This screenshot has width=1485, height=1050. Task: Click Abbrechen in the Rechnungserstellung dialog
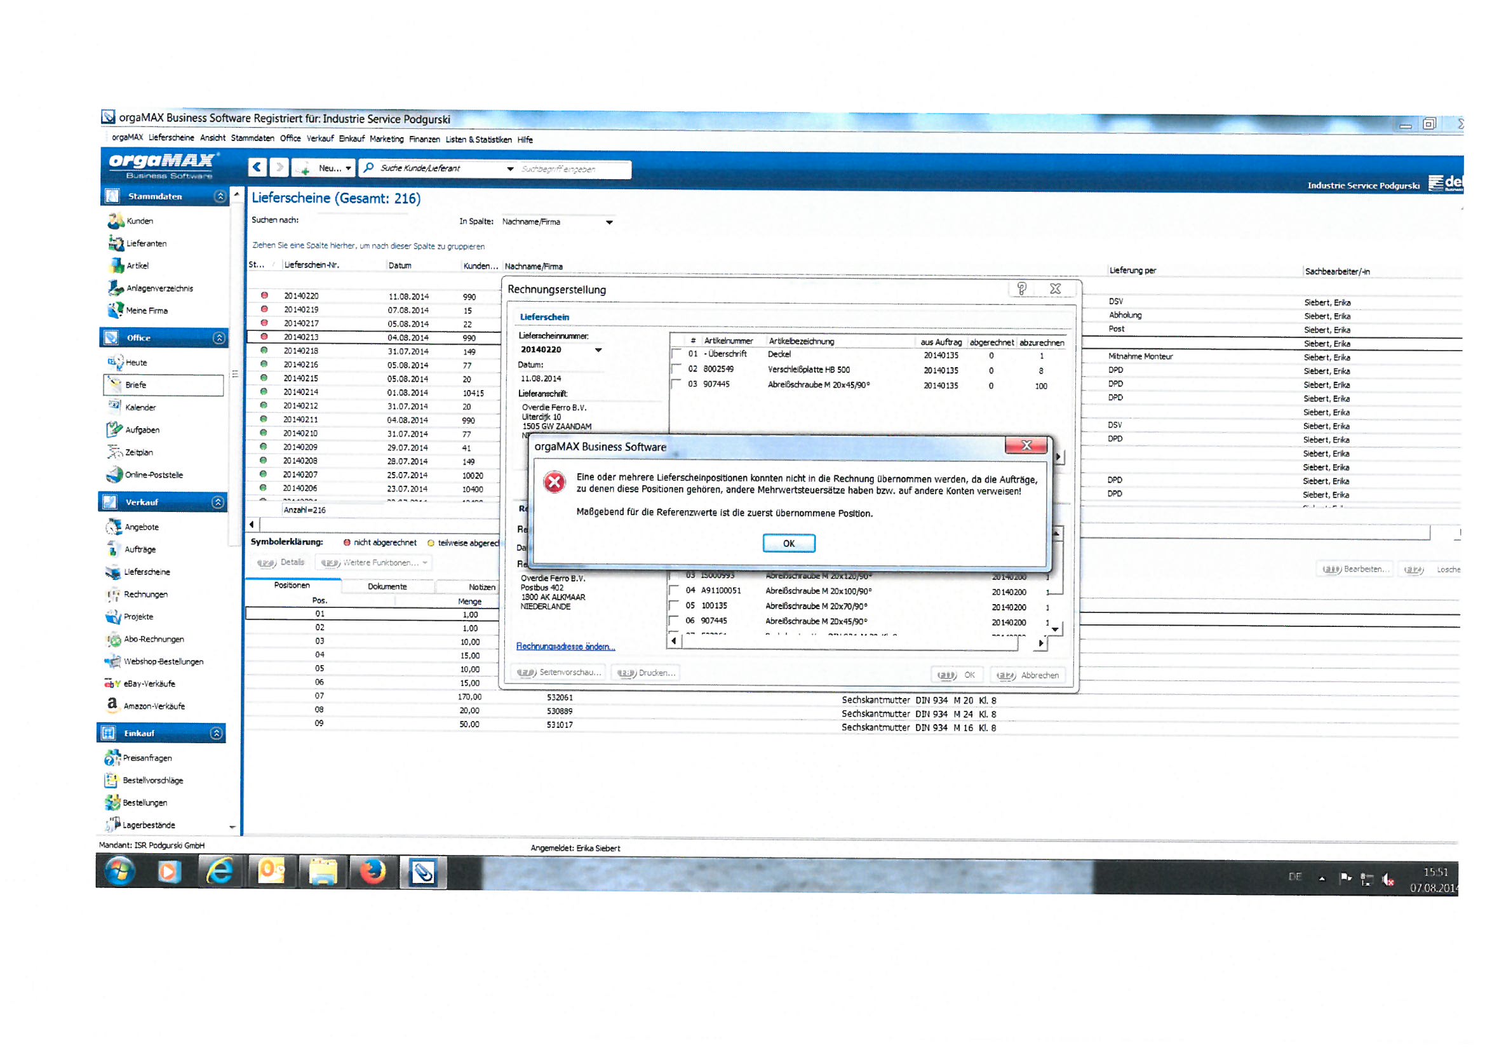[1028, 676]
